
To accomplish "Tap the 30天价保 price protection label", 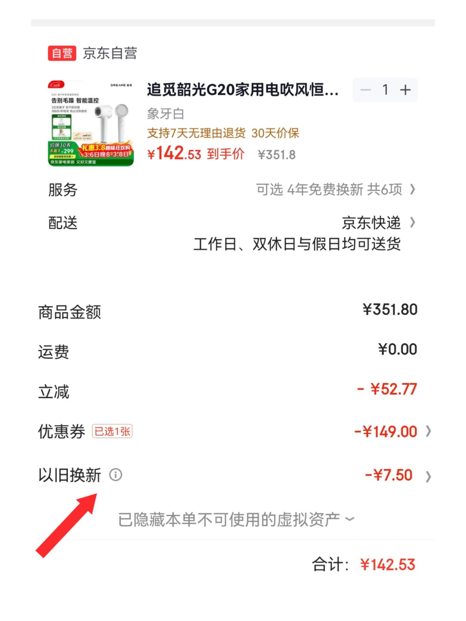I will click(275, 133).
